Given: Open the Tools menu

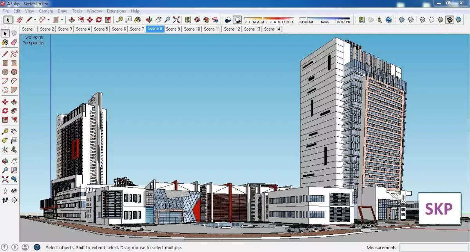Looking at the screenshot, I should point(77,11).
